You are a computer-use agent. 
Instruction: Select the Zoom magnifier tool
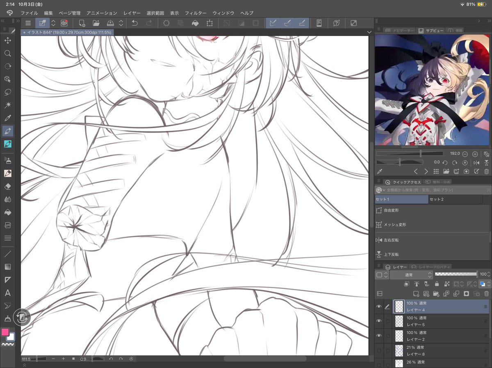point(7,53)
